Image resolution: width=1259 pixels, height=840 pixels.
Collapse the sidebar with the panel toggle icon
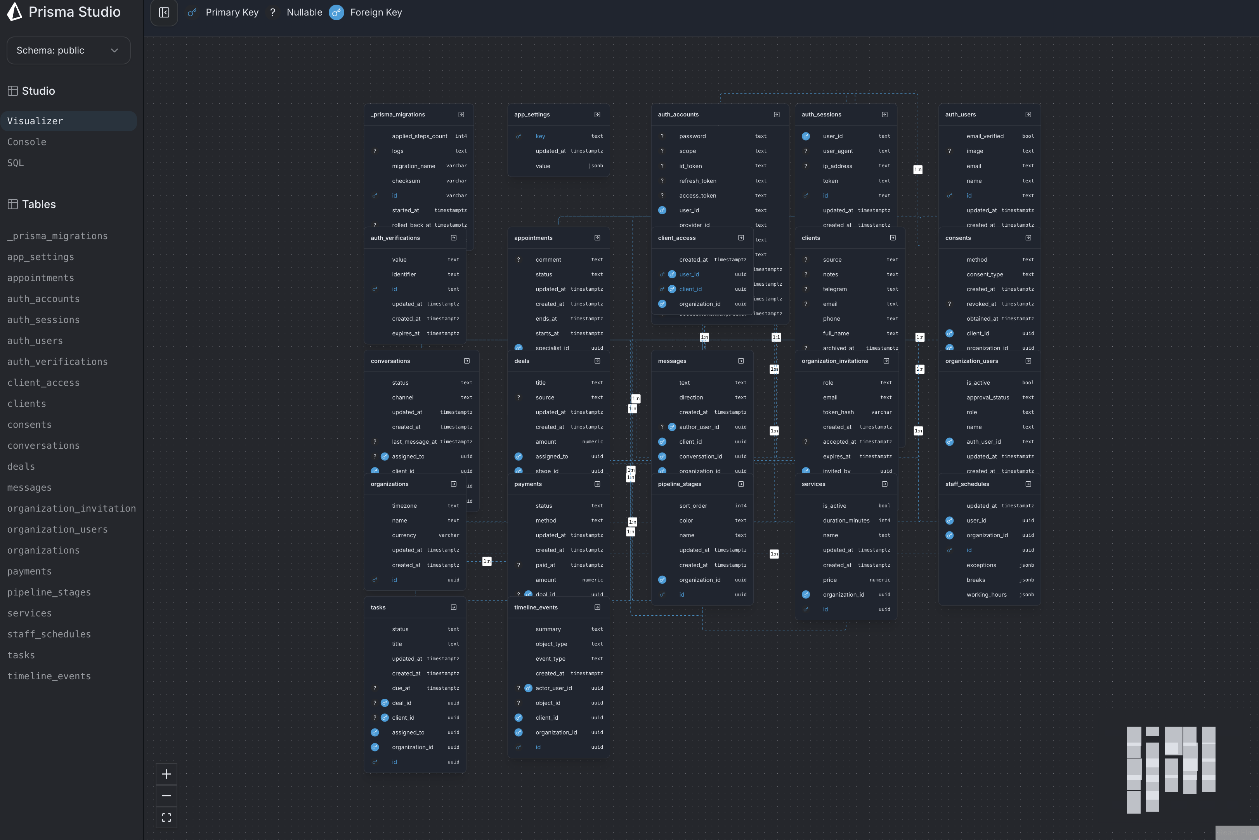pos(164,12)
